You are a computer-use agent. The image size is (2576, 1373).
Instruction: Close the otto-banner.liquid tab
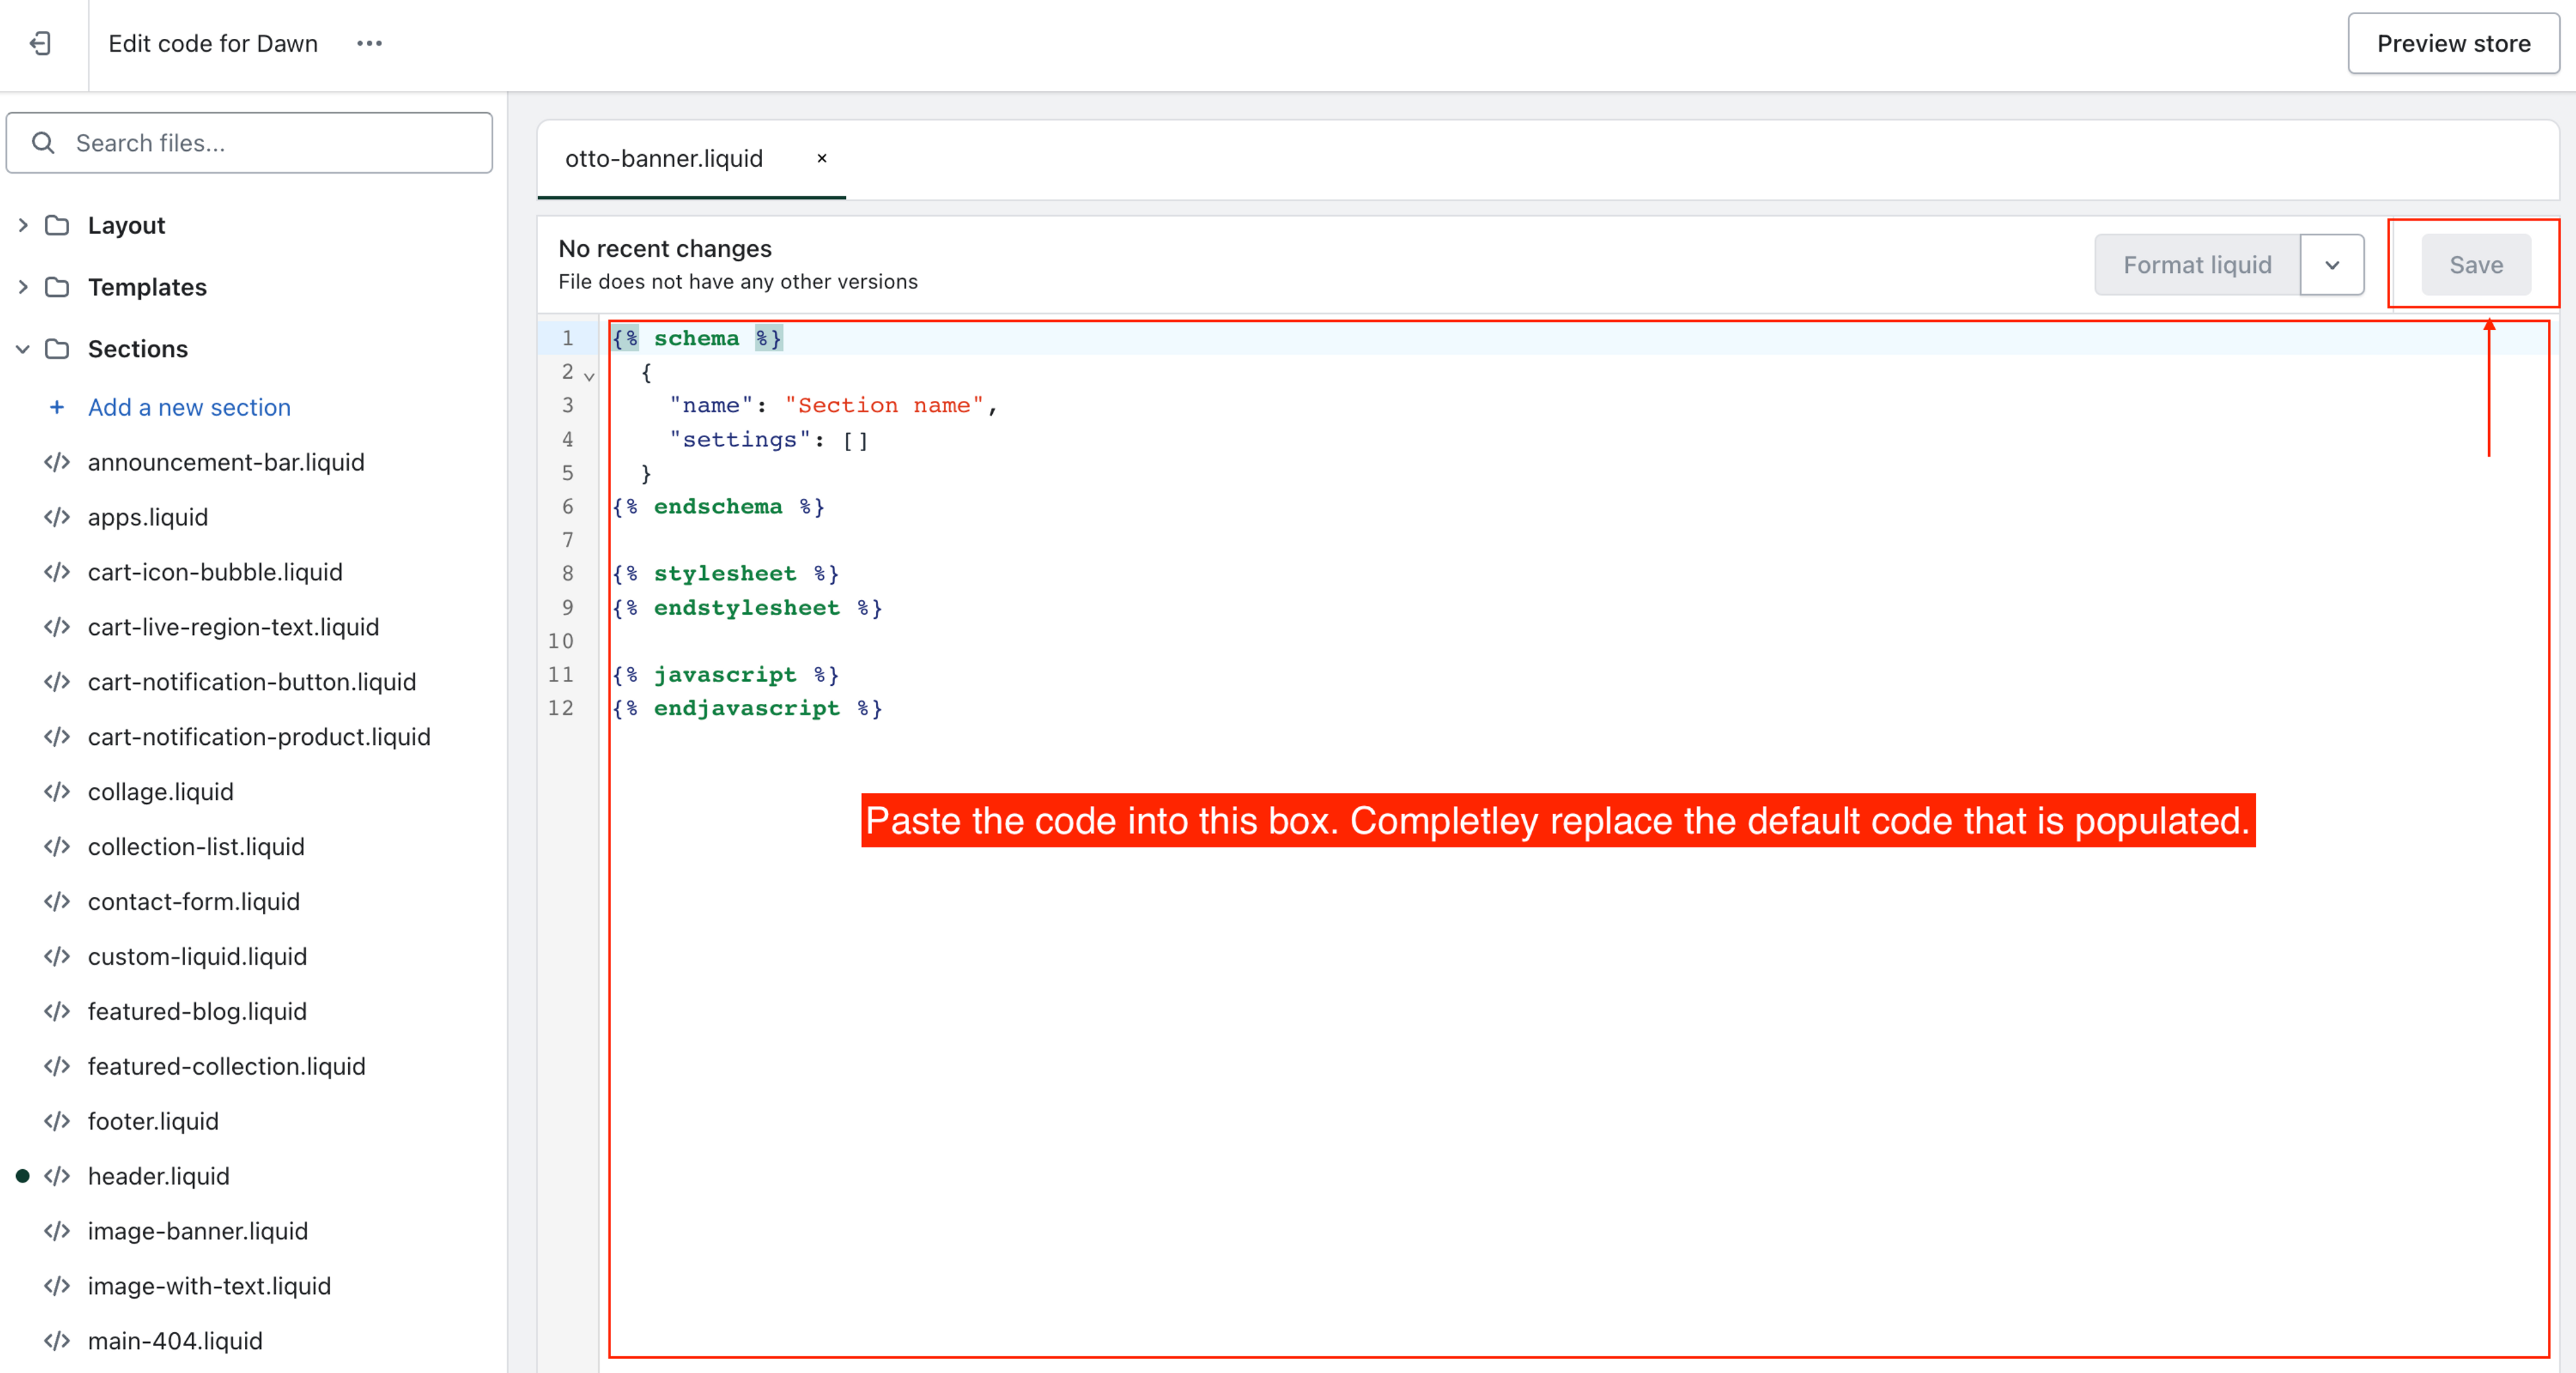tap(821, 158)
